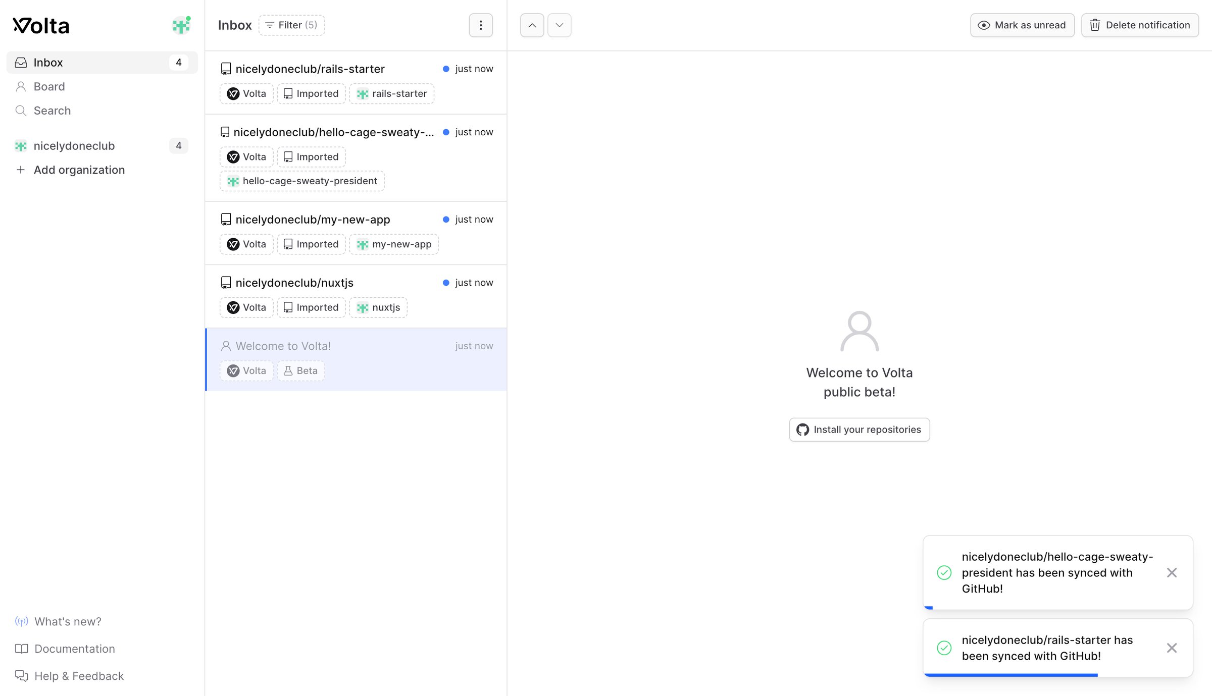This screenshot has height=696, width=1212.
Task: Click unread blue dot on hello-cage-sweaty row
Action: pos(446,132)
